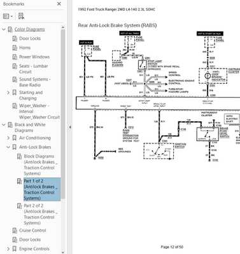Open Door Locks under Color Diagrams
This screenshot has height=254, width=240.
(30, 39)
